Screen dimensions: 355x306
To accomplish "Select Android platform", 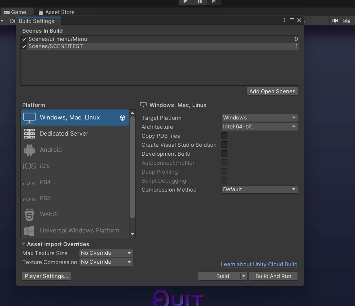I will click(75, 150).
